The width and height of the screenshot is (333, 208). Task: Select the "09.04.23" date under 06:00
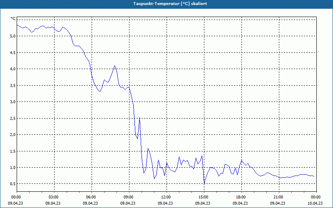point(90,203)
